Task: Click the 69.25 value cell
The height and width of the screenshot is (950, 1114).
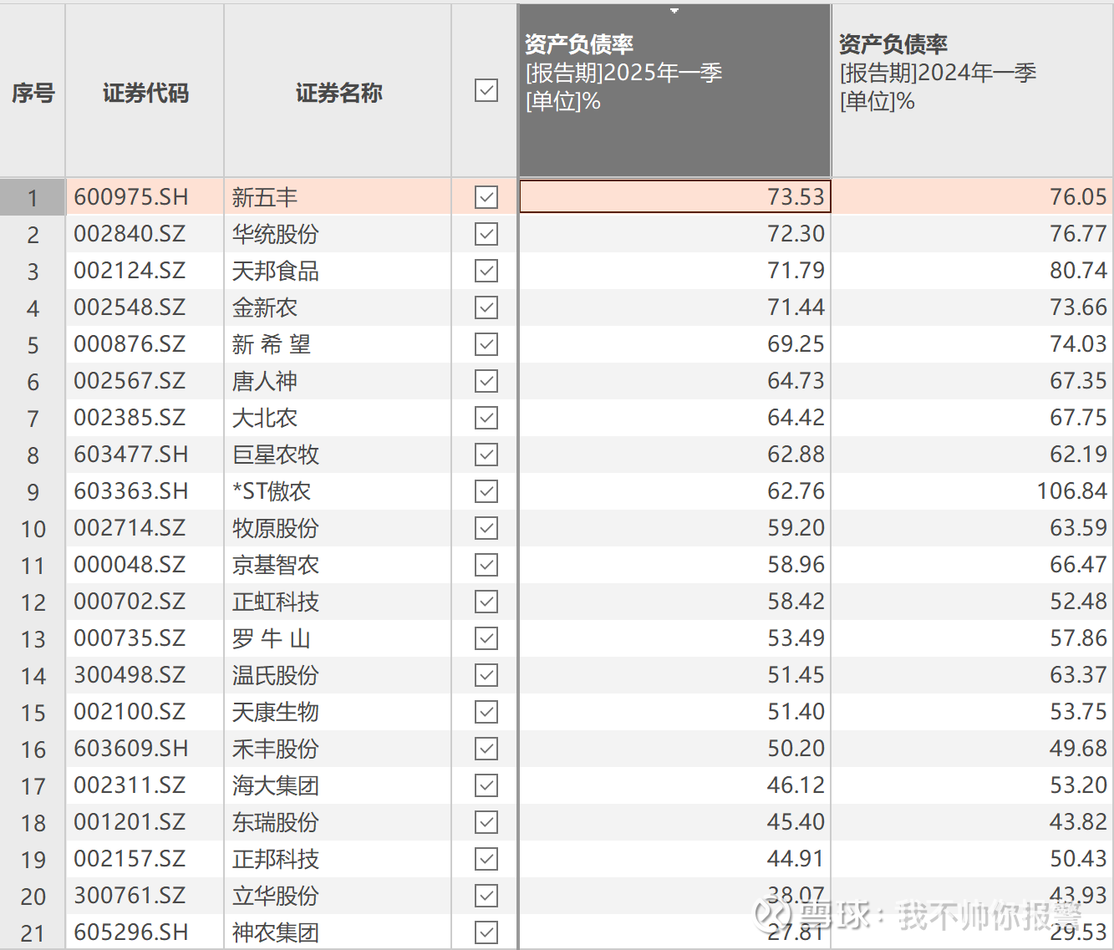Action: coord(675,344)
